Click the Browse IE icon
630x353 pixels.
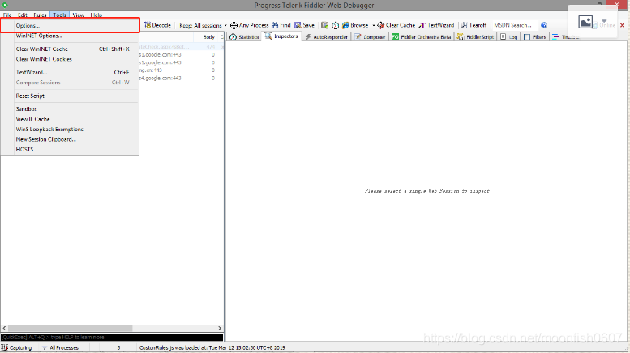pyautogui.click(x=345, y=25)
